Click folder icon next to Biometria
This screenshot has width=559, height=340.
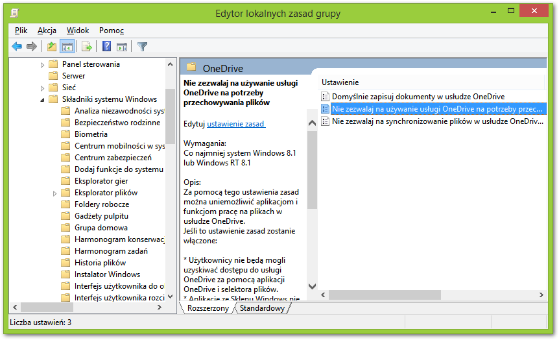[65, 134]
